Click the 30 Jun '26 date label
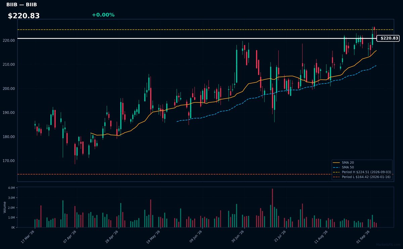This screenshot has width=403, height=249. (x=237, y=236)
